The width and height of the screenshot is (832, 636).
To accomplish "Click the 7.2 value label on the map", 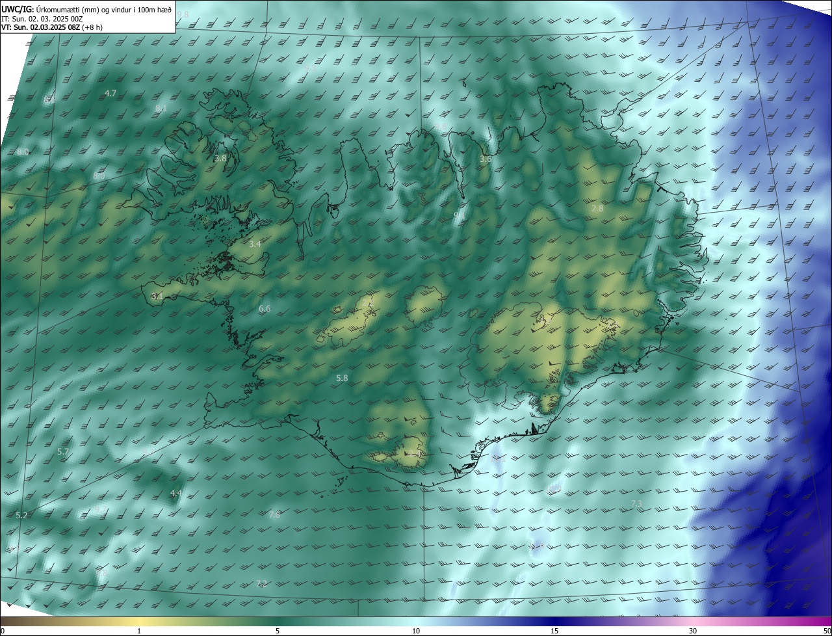I will click(261, 583).
